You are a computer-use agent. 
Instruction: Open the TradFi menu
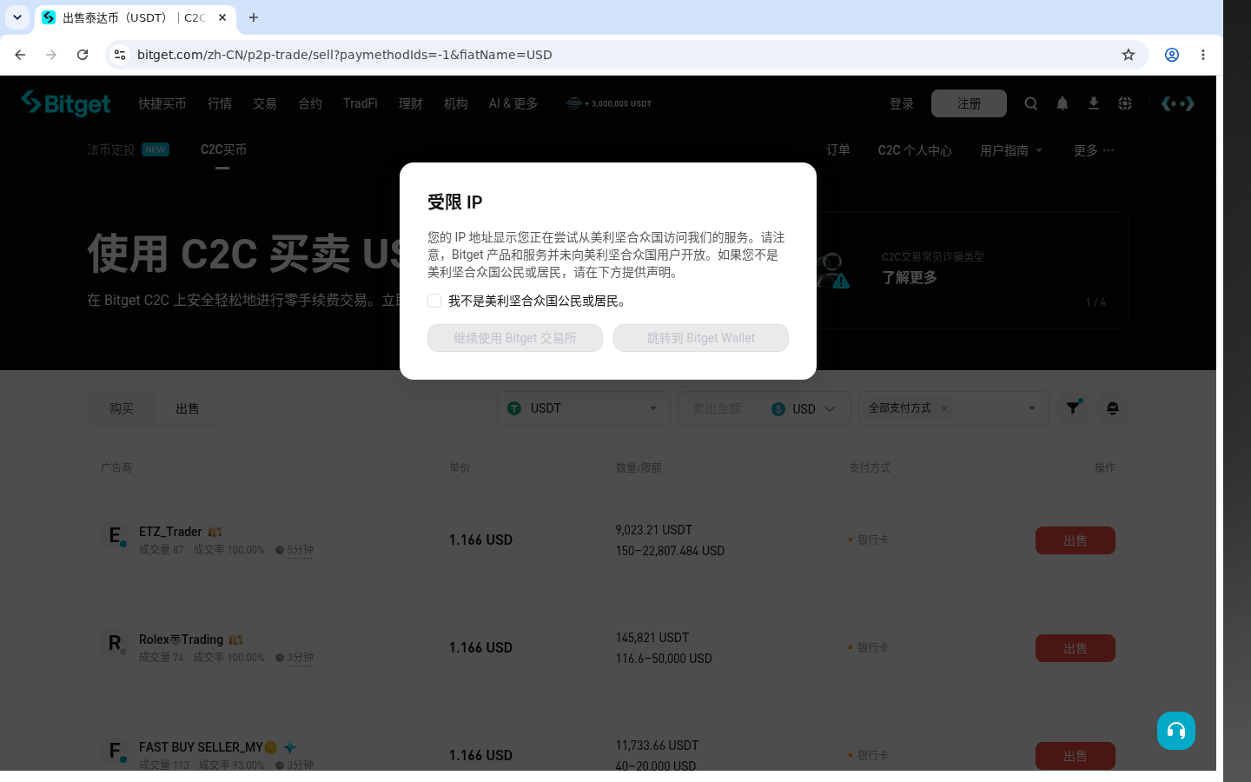coord(361,103)
